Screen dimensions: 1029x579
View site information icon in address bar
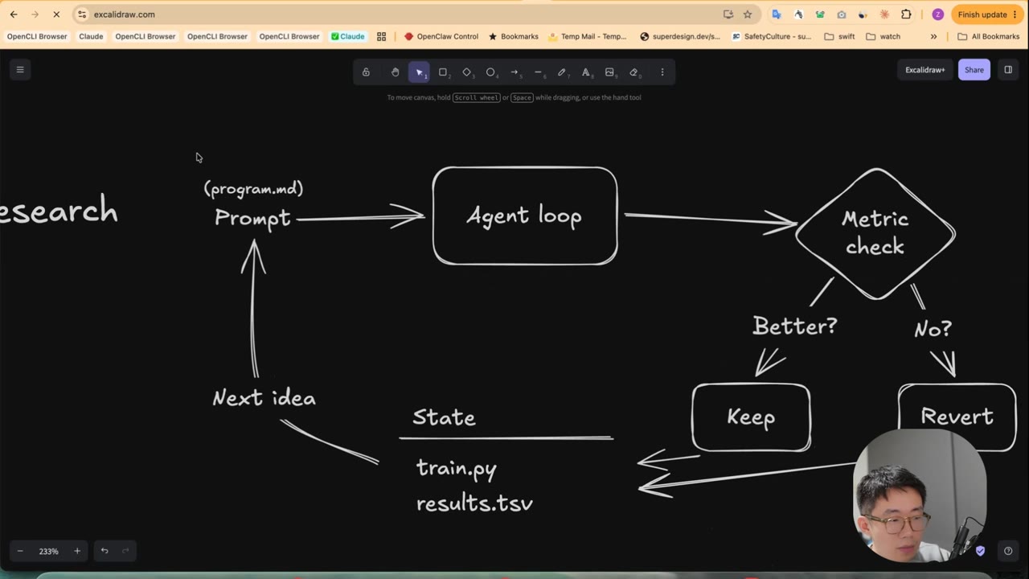82,14
